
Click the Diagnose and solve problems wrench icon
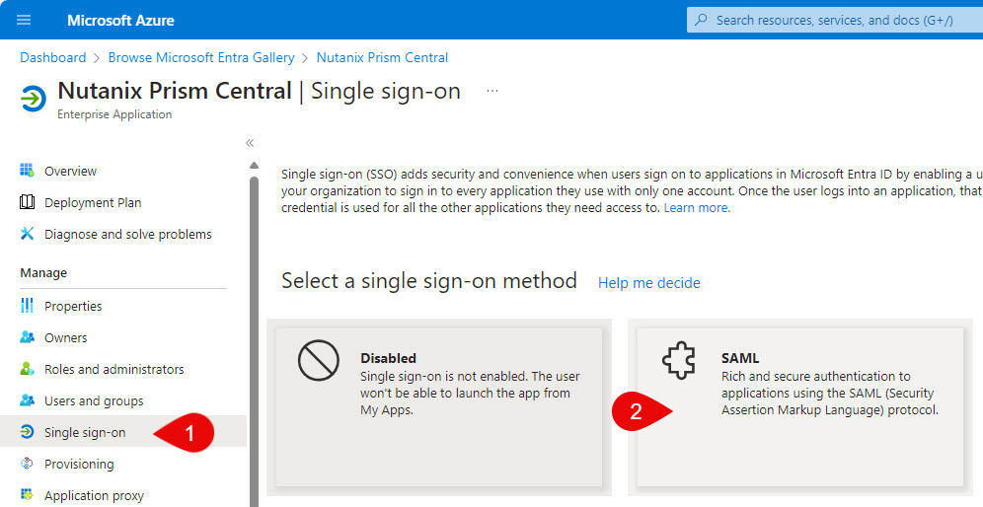coord(27,234)
